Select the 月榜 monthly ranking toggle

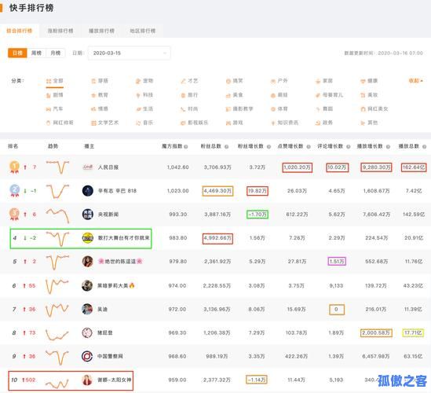tap(56, 53)
